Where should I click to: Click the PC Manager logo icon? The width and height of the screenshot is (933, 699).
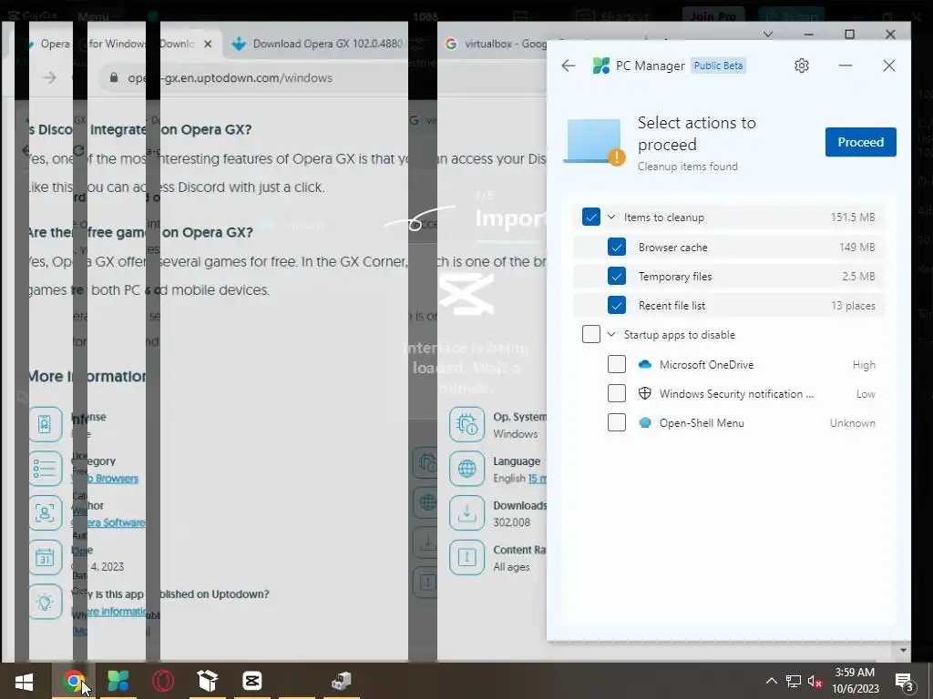pyautogui.click(x=601, y=66)
